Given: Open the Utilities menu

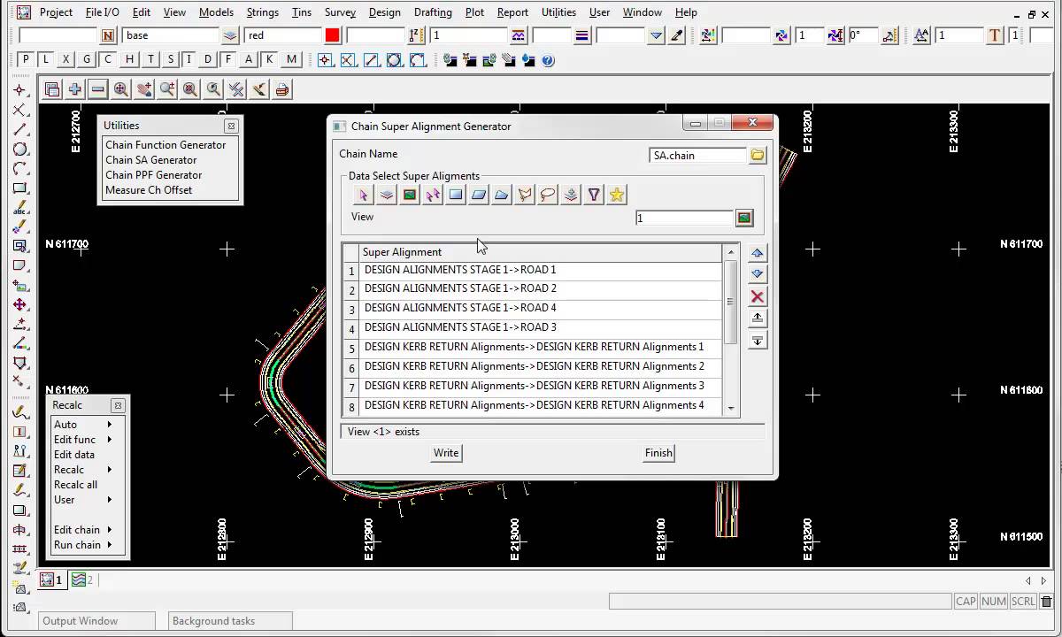Looking at the screenshot, I should [558, 12].
